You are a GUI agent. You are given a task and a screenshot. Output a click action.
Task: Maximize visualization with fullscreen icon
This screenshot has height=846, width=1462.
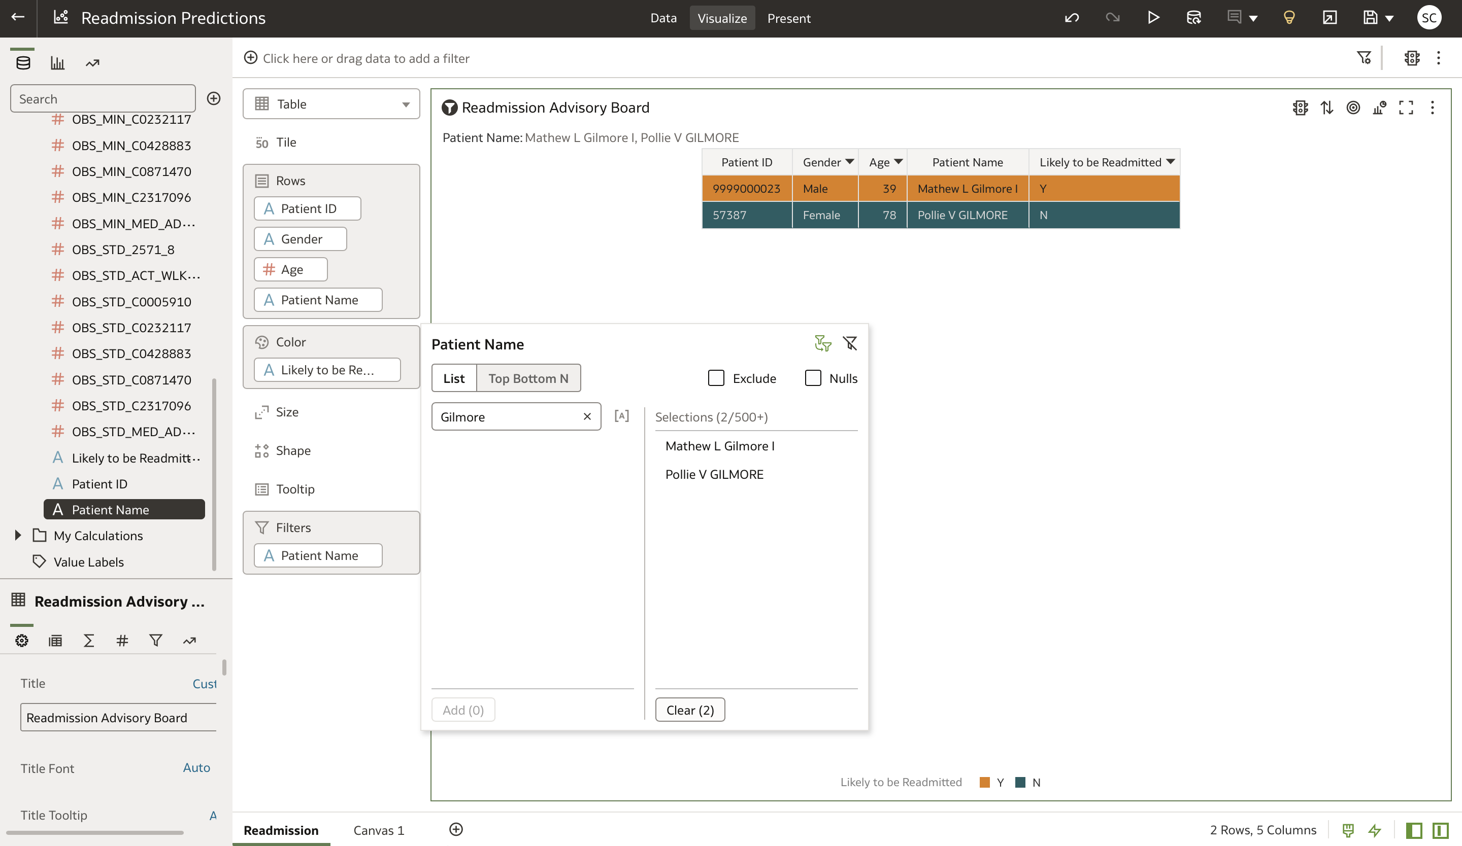[1406, 108]
